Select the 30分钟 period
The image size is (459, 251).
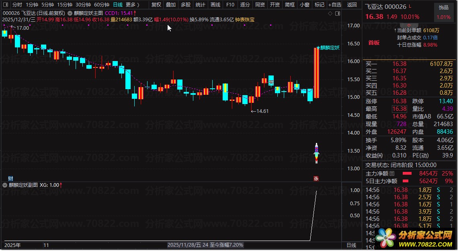83,5
